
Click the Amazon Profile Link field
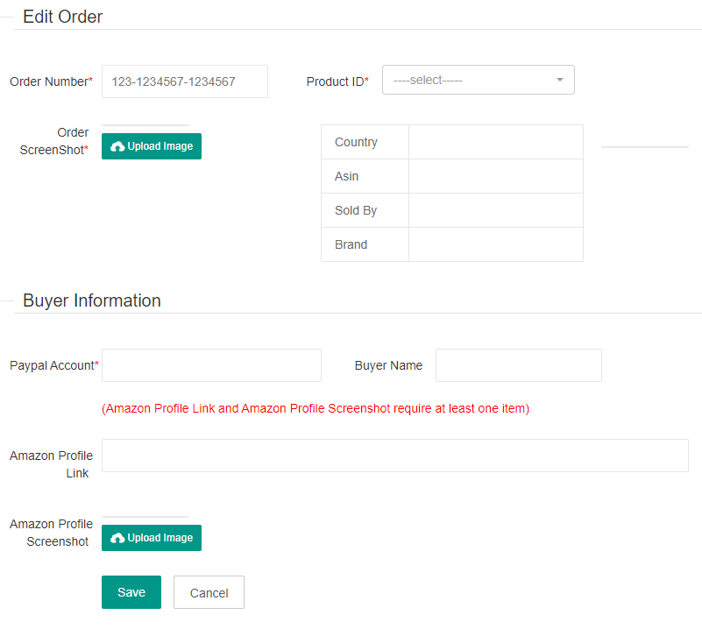tap(395, 456)
